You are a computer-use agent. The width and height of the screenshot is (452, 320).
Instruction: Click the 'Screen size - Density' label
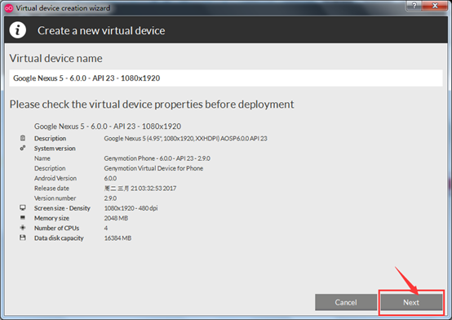[x=62, y=208]
